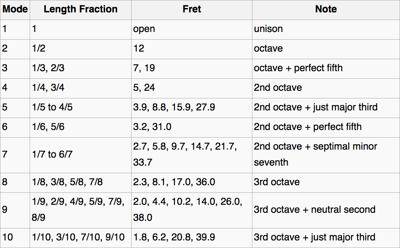400x248 pixels.
Task: Click the 'octave + perfect fifth' cell
Action: pyautogui.click(x=326, y=69)
